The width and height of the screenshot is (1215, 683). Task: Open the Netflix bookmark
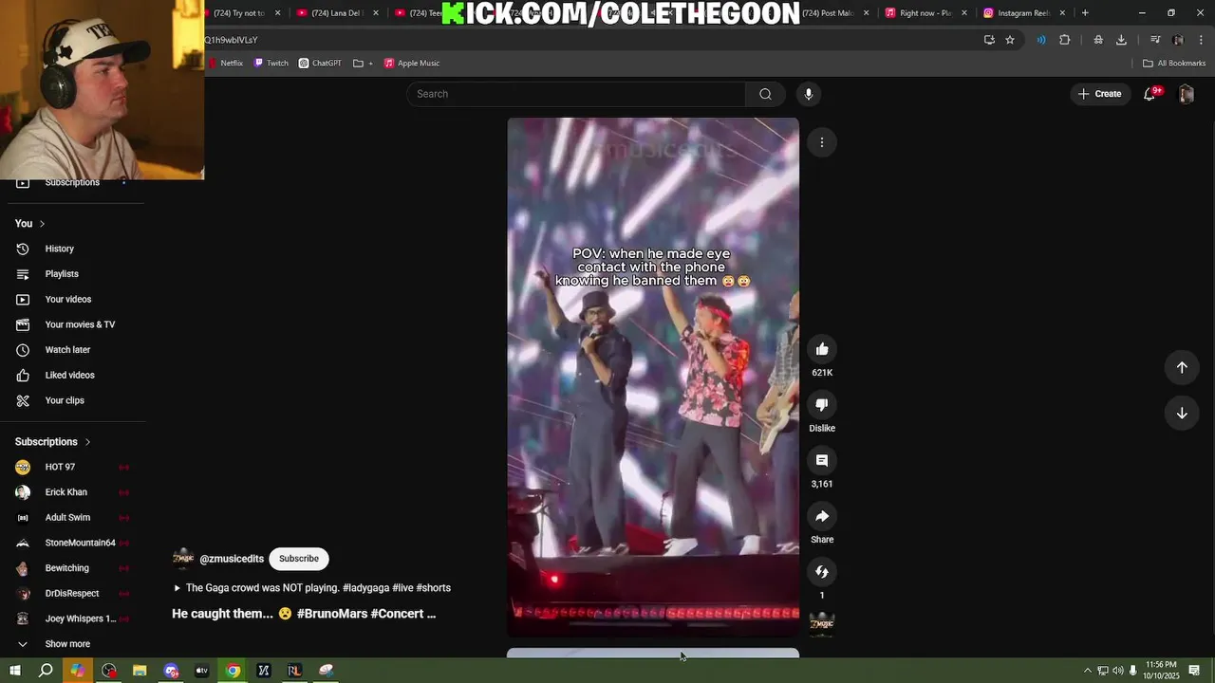(x=226, y=64)
